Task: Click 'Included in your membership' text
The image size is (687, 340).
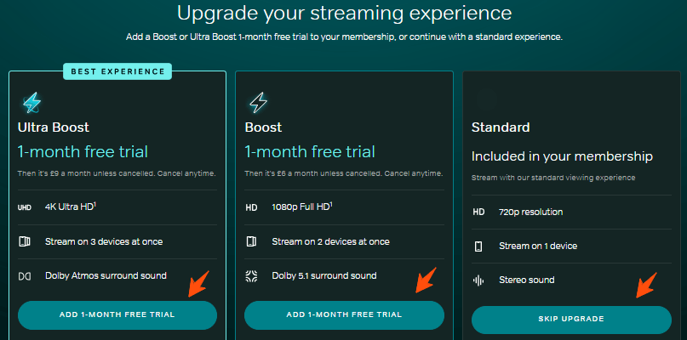Action: click(x=562, y=156)
